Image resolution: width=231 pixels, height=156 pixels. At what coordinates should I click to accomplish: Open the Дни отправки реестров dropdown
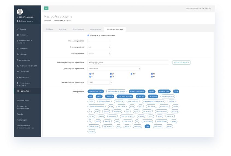114,69
